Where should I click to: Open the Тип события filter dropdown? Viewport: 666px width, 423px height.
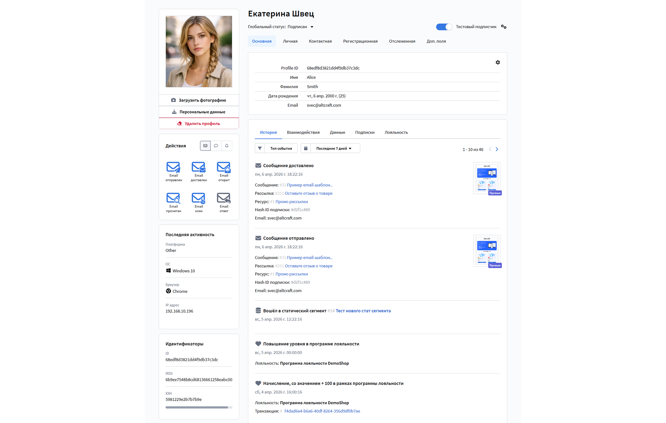pos(281,148)
